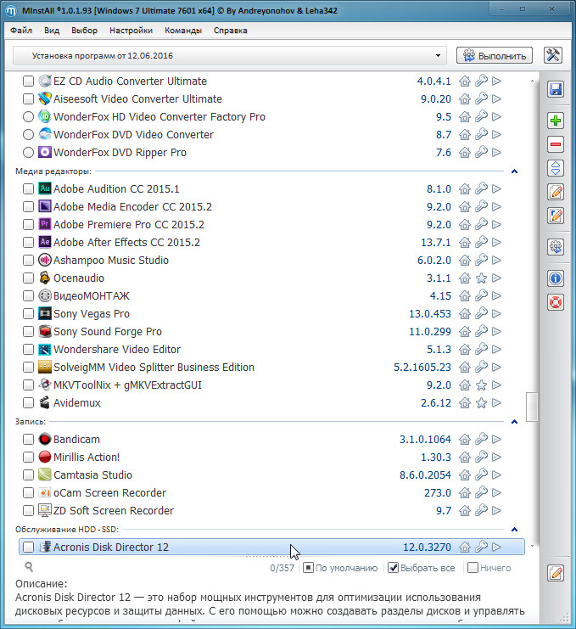Click the key icon for Mirillis Action!

(481, 457)
